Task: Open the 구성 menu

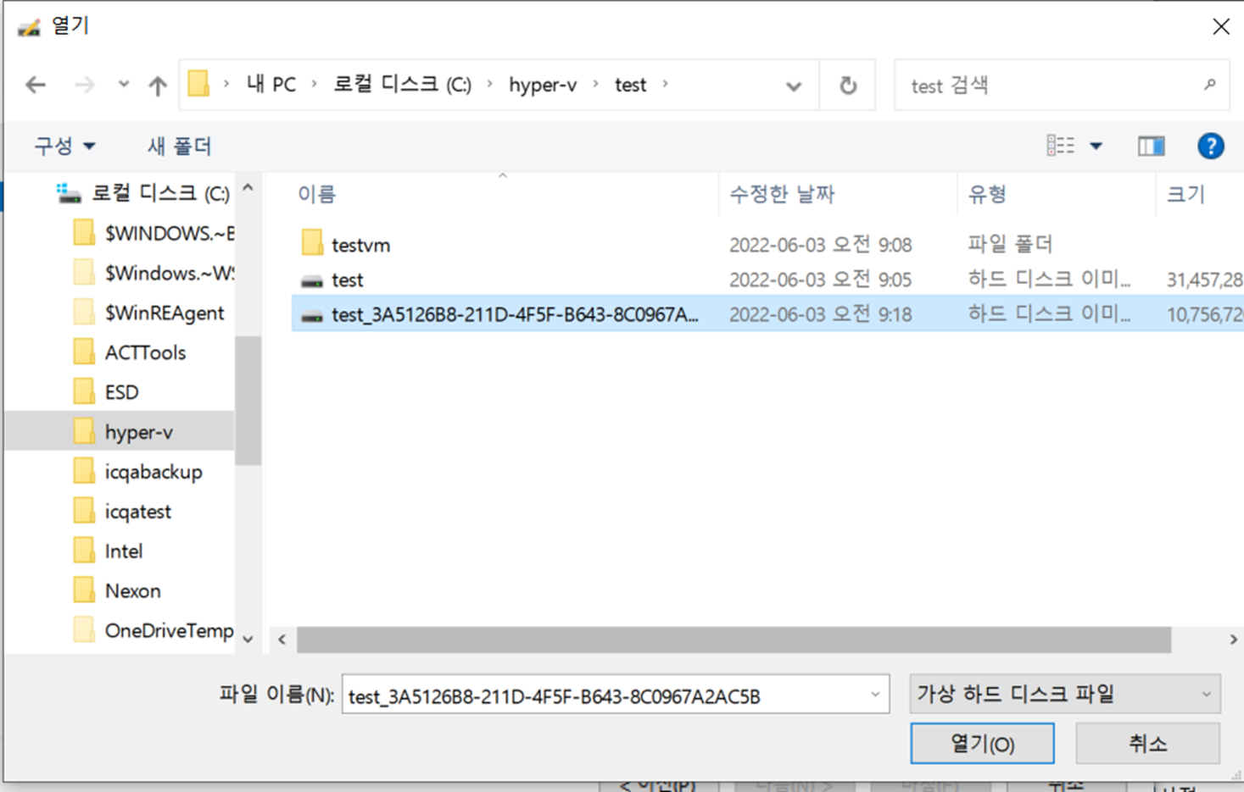Action: click(x=64, y=146)
